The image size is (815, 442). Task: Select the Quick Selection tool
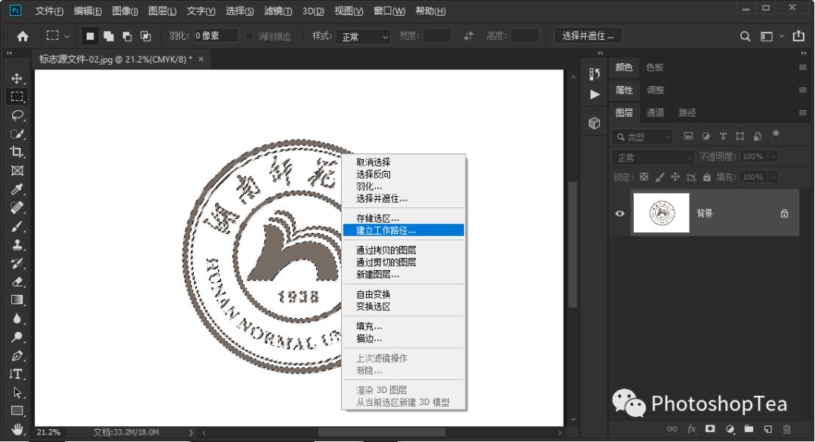coord(17,134)
